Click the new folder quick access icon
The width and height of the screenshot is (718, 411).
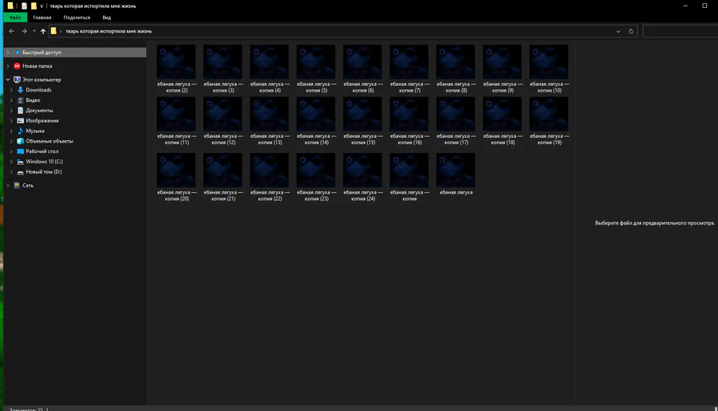click(34, 6)
